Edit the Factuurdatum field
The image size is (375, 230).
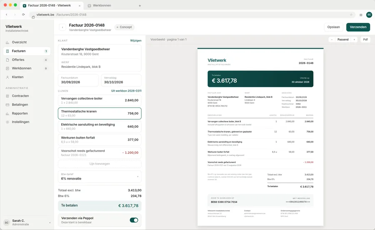tap(78, 80)
